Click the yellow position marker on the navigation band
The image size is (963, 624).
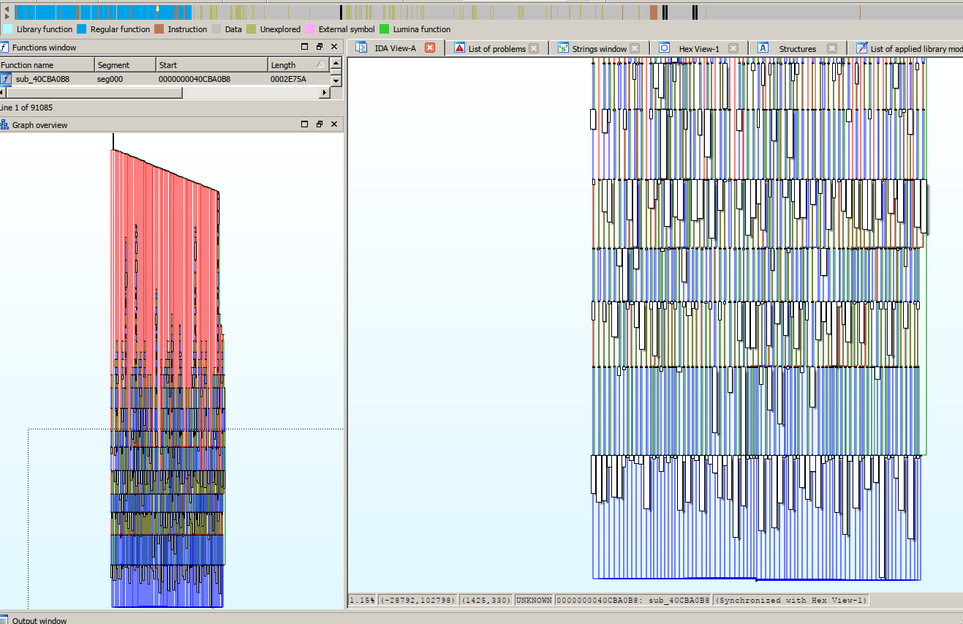(156, 7)
